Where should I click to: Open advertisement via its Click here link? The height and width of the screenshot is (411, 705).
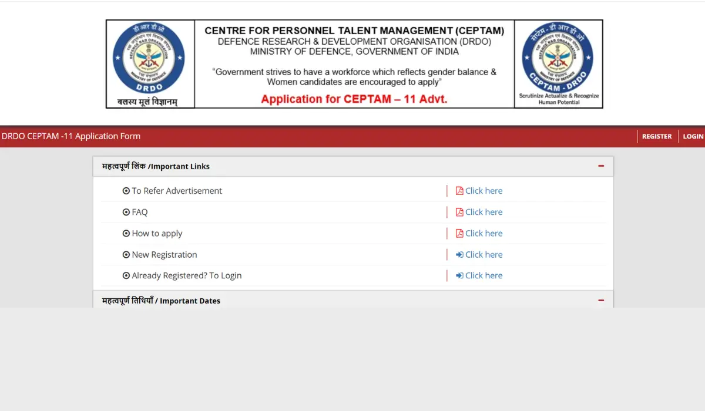coord(484,190)
